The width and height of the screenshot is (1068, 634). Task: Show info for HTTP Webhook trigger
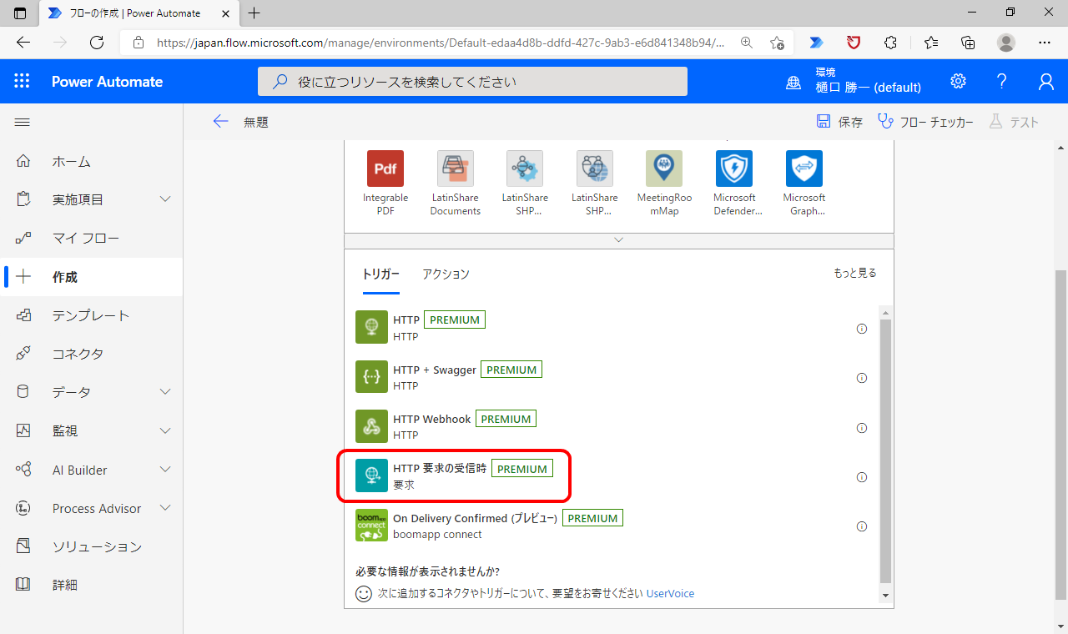tap(862, 427)
